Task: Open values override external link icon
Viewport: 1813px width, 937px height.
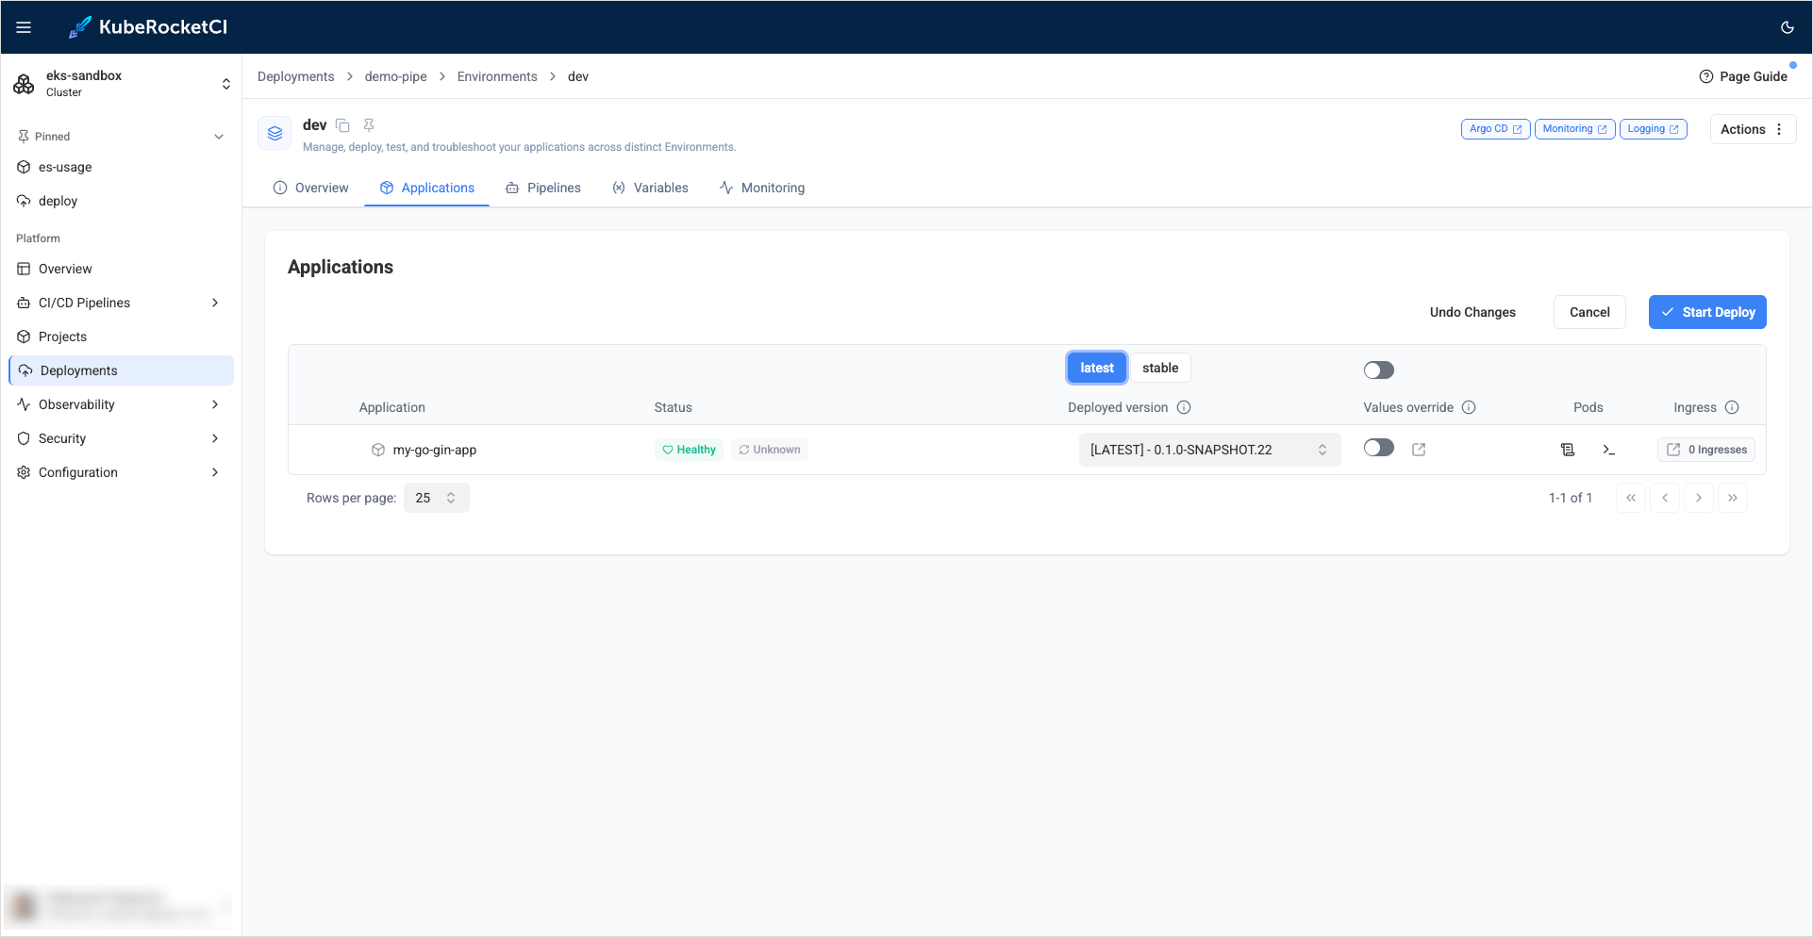Action: tap(1419, 450)
